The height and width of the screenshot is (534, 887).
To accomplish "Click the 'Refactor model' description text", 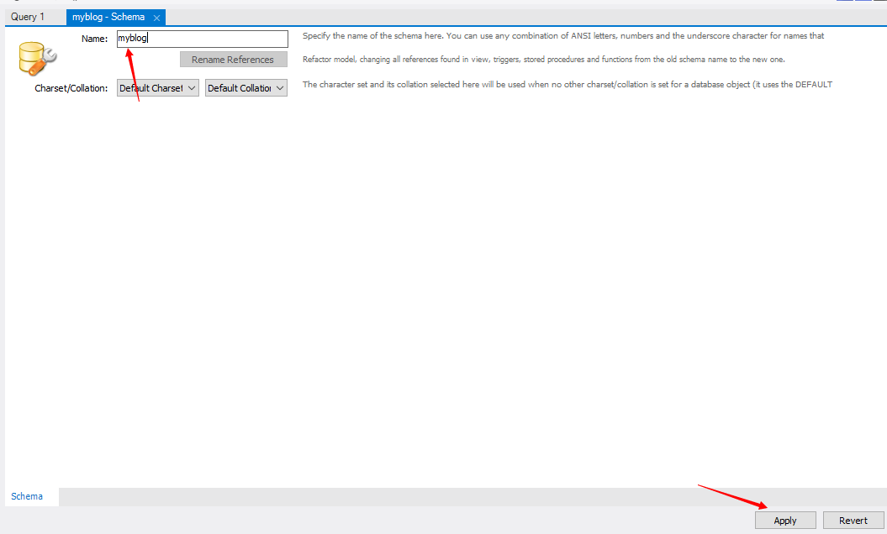I will point(544,60).
